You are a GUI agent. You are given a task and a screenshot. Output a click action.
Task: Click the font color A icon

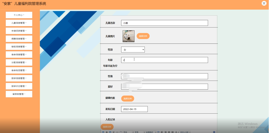coord(176,132)
